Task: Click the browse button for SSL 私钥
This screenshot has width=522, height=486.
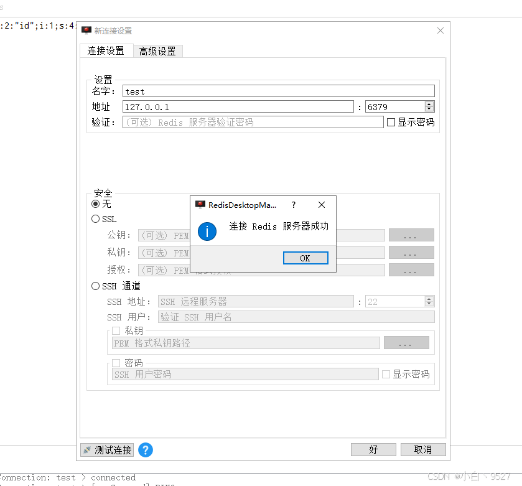Action: [x=411, y=252]
